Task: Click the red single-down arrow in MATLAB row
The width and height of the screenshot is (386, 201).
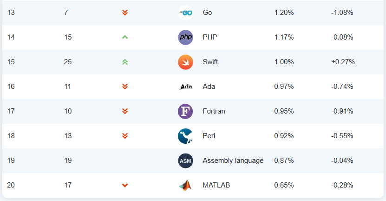Action: tap(125, 185)
